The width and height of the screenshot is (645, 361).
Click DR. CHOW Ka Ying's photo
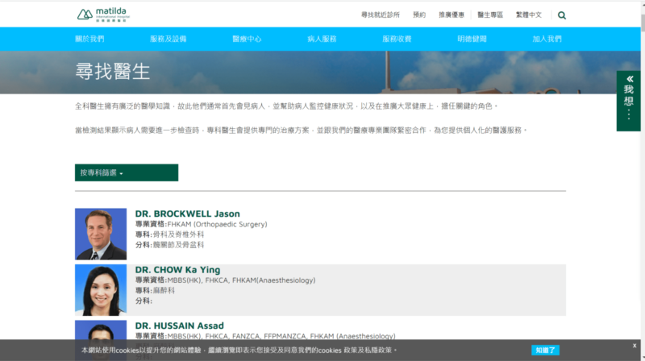[x=101, y=289]
